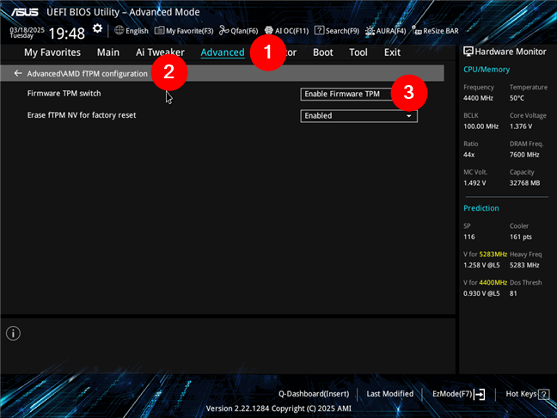Go to the Exit tab
The height and width of the screenshot is (418, 557).
click(x=392, y=52)
